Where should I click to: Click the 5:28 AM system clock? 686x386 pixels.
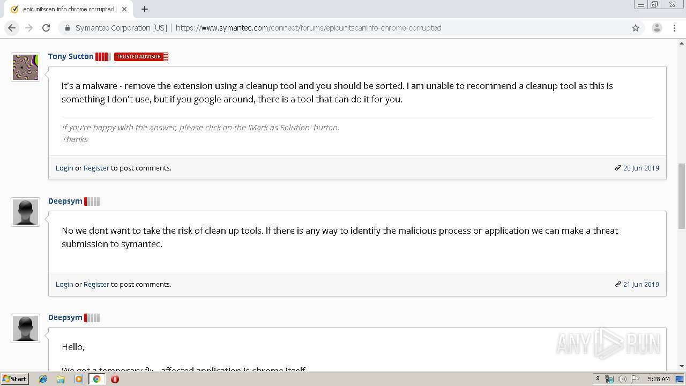[x=659, y=379]
